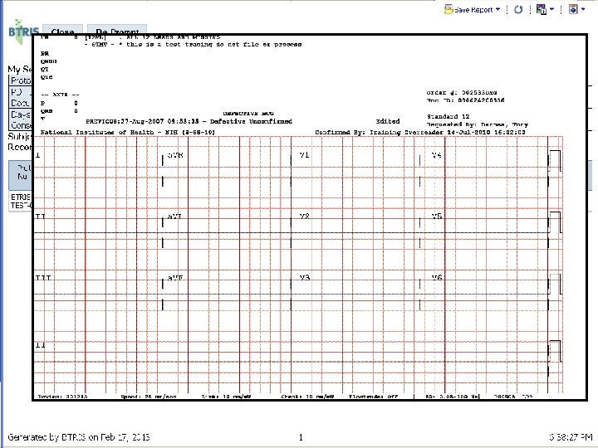Click the 'Standard 12' text
The height and width of the screenshot is (448, 598).
pyautogui.click(x=448, y=117)
